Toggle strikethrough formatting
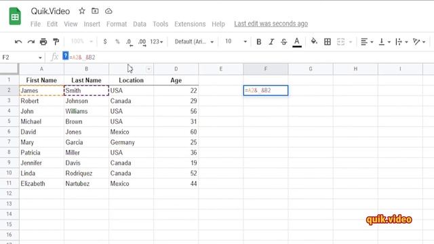Image resolution: width=434 pixels, height=244 pixels. (x=283, y=42)
